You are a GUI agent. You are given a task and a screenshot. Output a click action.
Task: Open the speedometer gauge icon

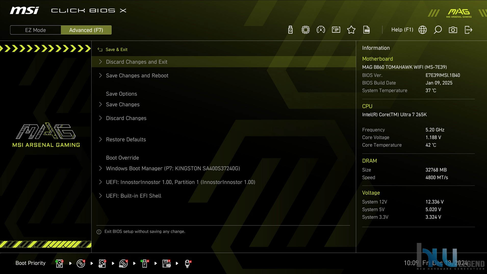(321, 30)
